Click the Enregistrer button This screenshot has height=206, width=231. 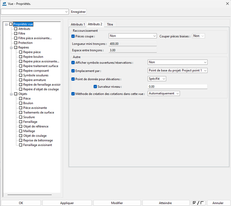79,12
